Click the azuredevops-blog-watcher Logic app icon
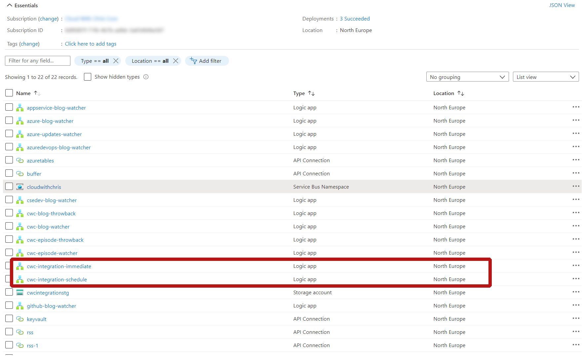This screenshot has height=356, width=582. pos(20,147)
